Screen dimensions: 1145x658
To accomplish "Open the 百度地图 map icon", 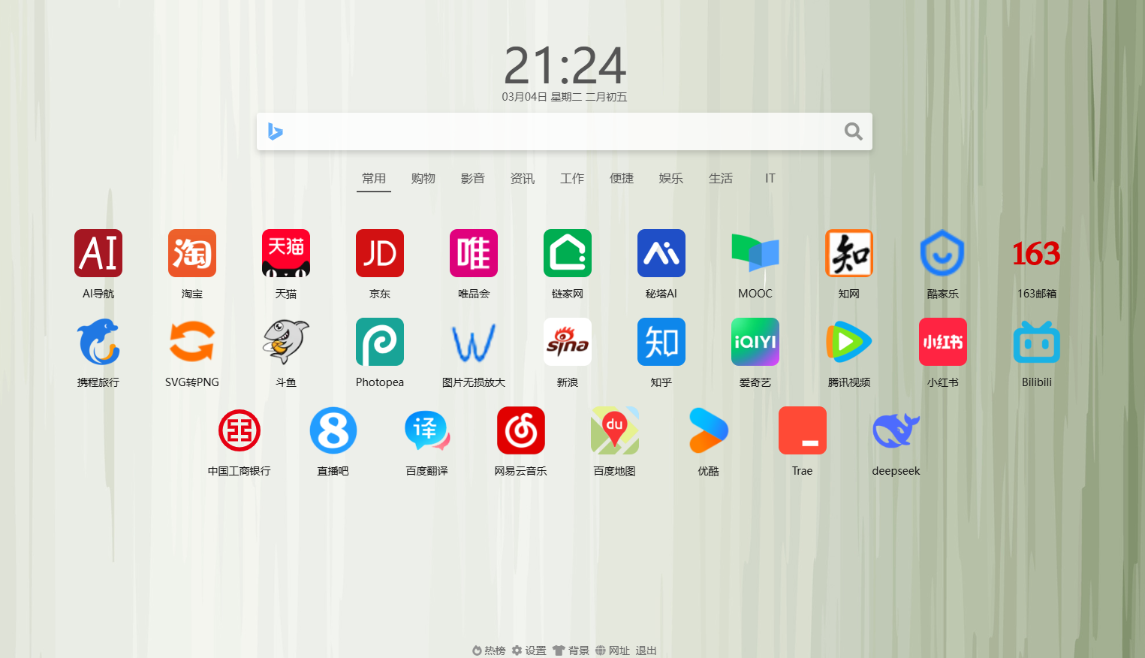I will [615, 430].
